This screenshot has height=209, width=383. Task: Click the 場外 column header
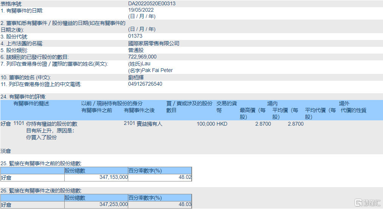point(344,103)
